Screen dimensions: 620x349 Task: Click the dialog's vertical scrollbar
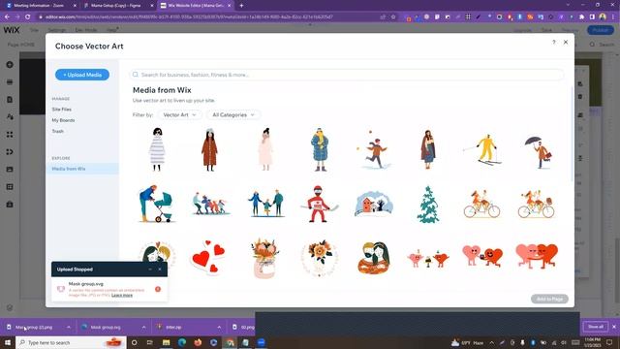[572, 135]
